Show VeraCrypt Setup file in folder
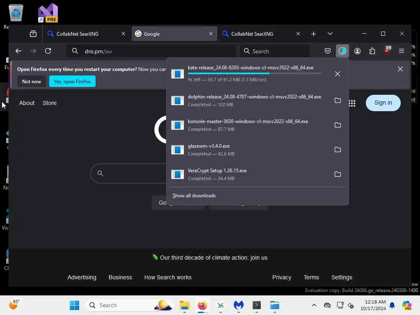Viewport: 420px width, 315px height. 338,174
